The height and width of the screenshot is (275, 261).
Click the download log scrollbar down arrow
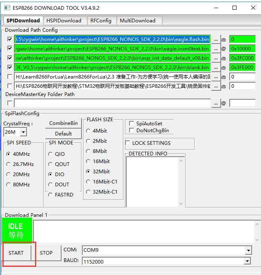pos(257,240)
